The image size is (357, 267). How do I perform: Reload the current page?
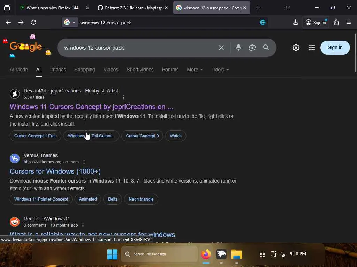tap(33, 22)
